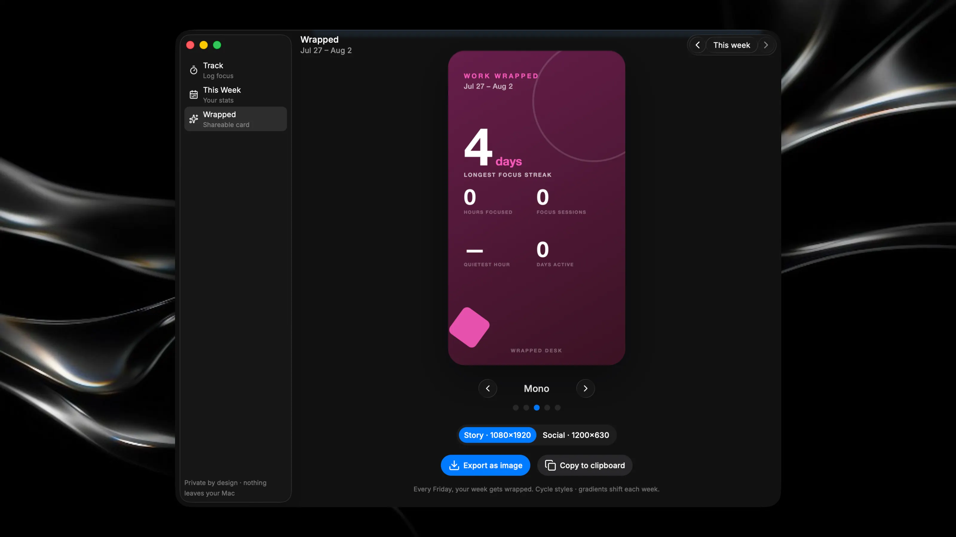The image size is (956, 537).
Task: Select the second style page dot
Action: [526, 408]
